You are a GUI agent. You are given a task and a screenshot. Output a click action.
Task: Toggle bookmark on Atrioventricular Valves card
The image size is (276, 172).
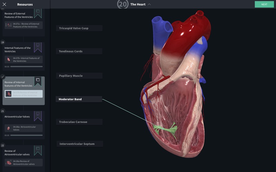38,116
